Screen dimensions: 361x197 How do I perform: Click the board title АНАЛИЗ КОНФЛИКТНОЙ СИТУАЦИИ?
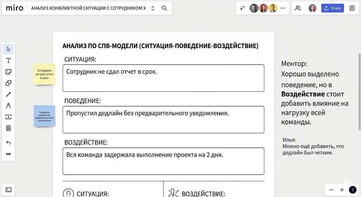pyautogui.click(x=88, y=8)
